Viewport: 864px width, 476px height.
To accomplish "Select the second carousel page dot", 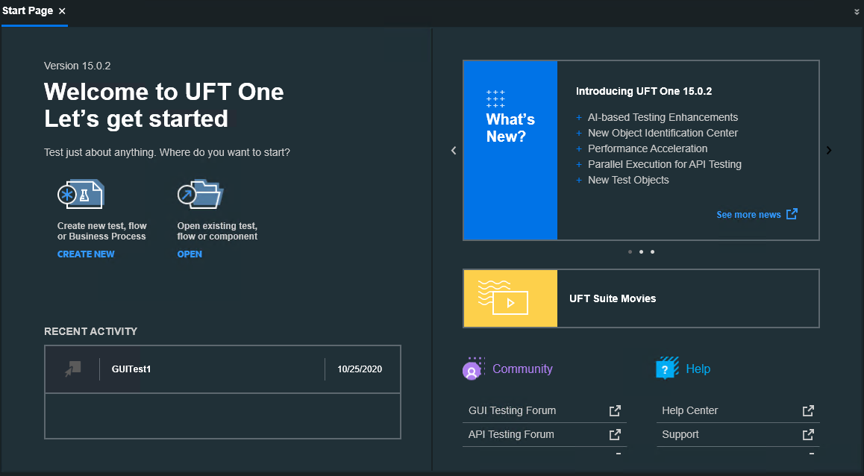I will pos(641,252).
